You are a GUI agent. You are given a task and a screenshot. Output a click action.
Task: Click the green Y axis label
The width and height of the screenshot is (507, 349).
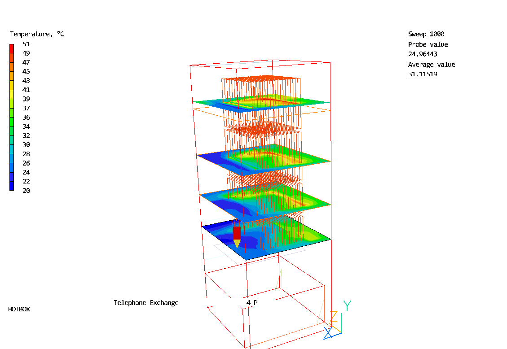point(347,306)
